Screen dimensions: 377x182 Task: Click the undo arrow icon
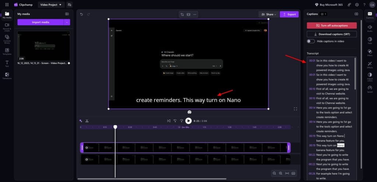point(82,14)
